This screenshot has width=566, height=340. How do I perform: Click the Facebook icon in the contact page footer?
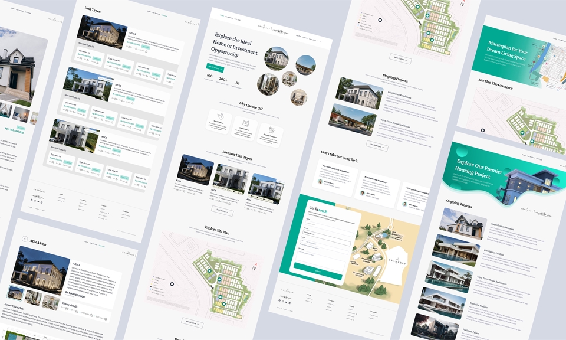(279, 300)
